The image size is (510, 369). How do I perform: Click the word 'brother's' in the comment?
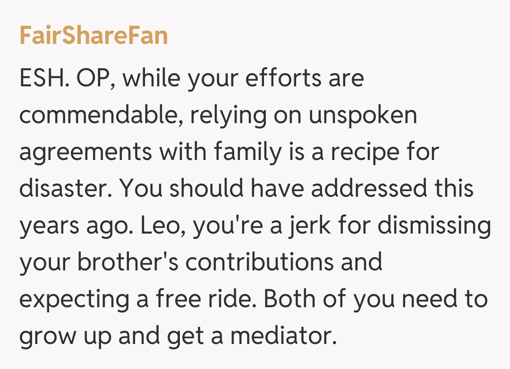pyautogui.click(x=127, y=262)
